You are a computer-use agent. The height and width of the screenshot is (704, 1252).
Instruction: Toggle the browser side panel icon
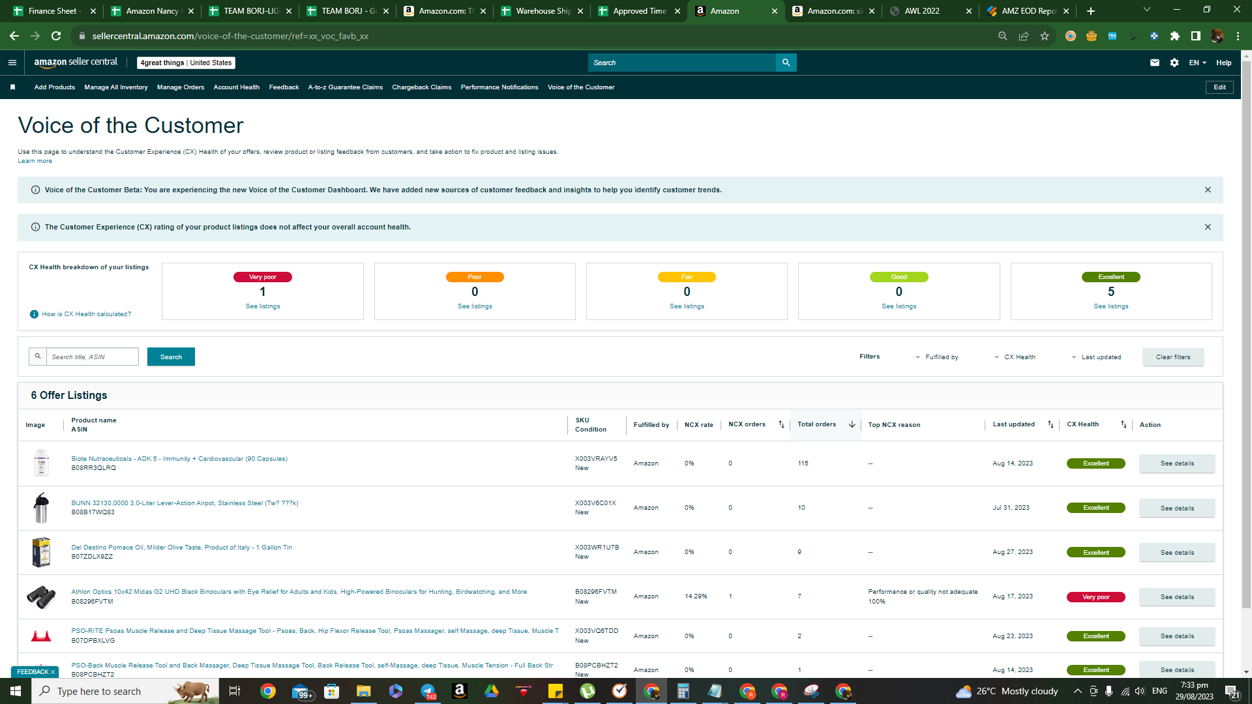pyautogui.click(x=1196, y=36)
